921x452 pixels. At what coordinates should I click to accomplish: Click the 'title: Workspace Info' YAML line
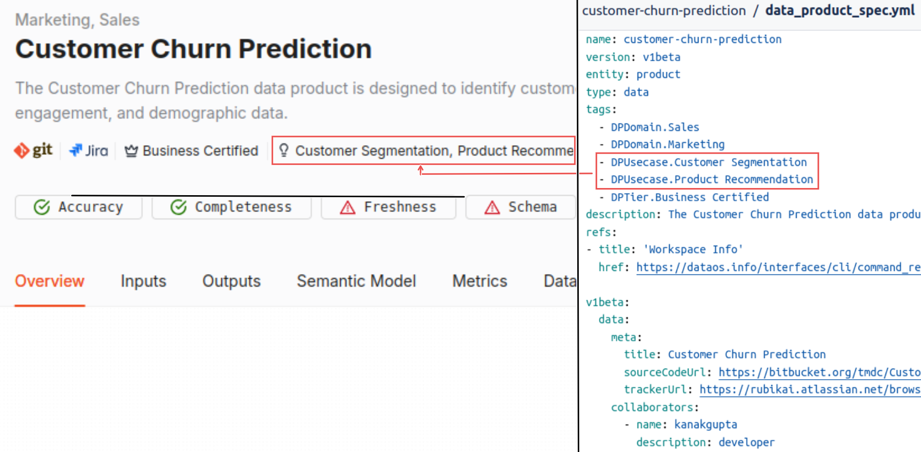point(665,250)
